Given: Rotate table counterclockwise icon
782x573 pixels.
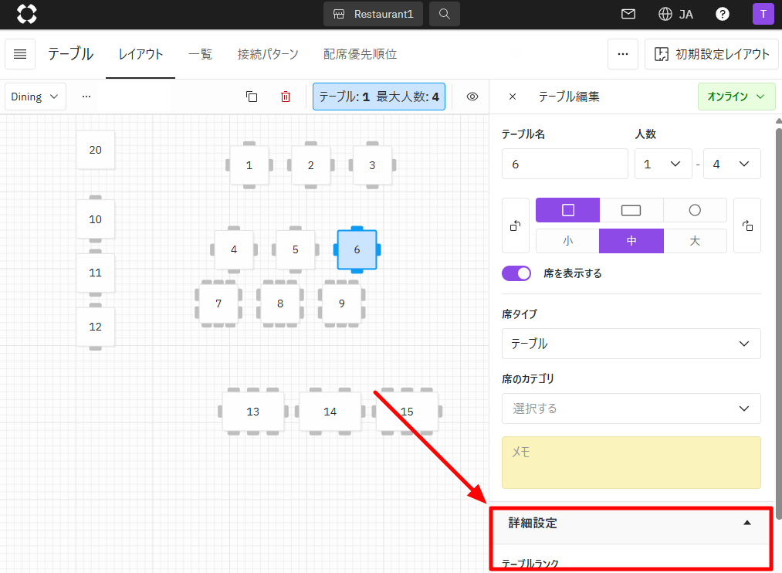Looking at the screenshot, I should point(516,225).
